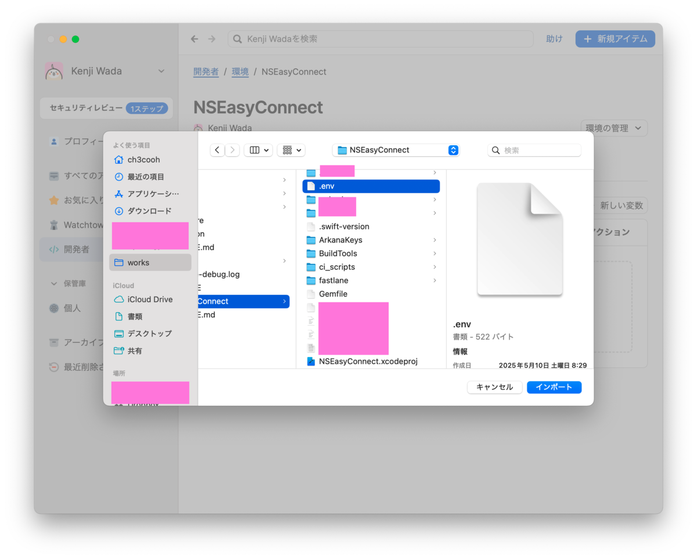The image size is (697, 559).
Task: Select Developer (開発者) in 1Password sidebar
Action: [x=73, y=250]
